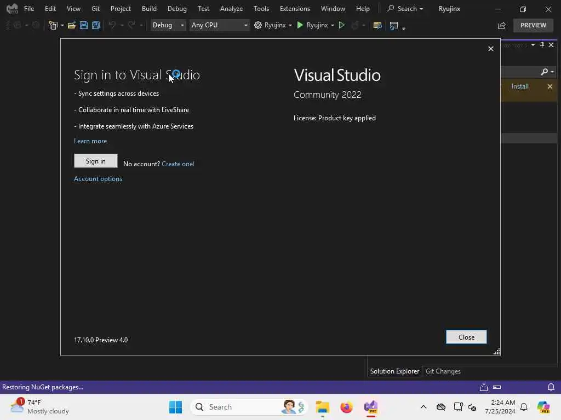Open the Build menu

click(149, 9)
